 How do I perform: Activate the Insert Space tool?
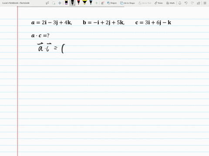pyautogui.click(x=60, y=3)
